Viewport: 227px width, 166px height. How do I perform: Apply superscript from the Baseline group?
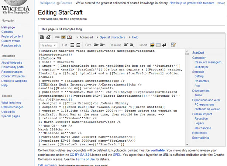pos(126,45)
